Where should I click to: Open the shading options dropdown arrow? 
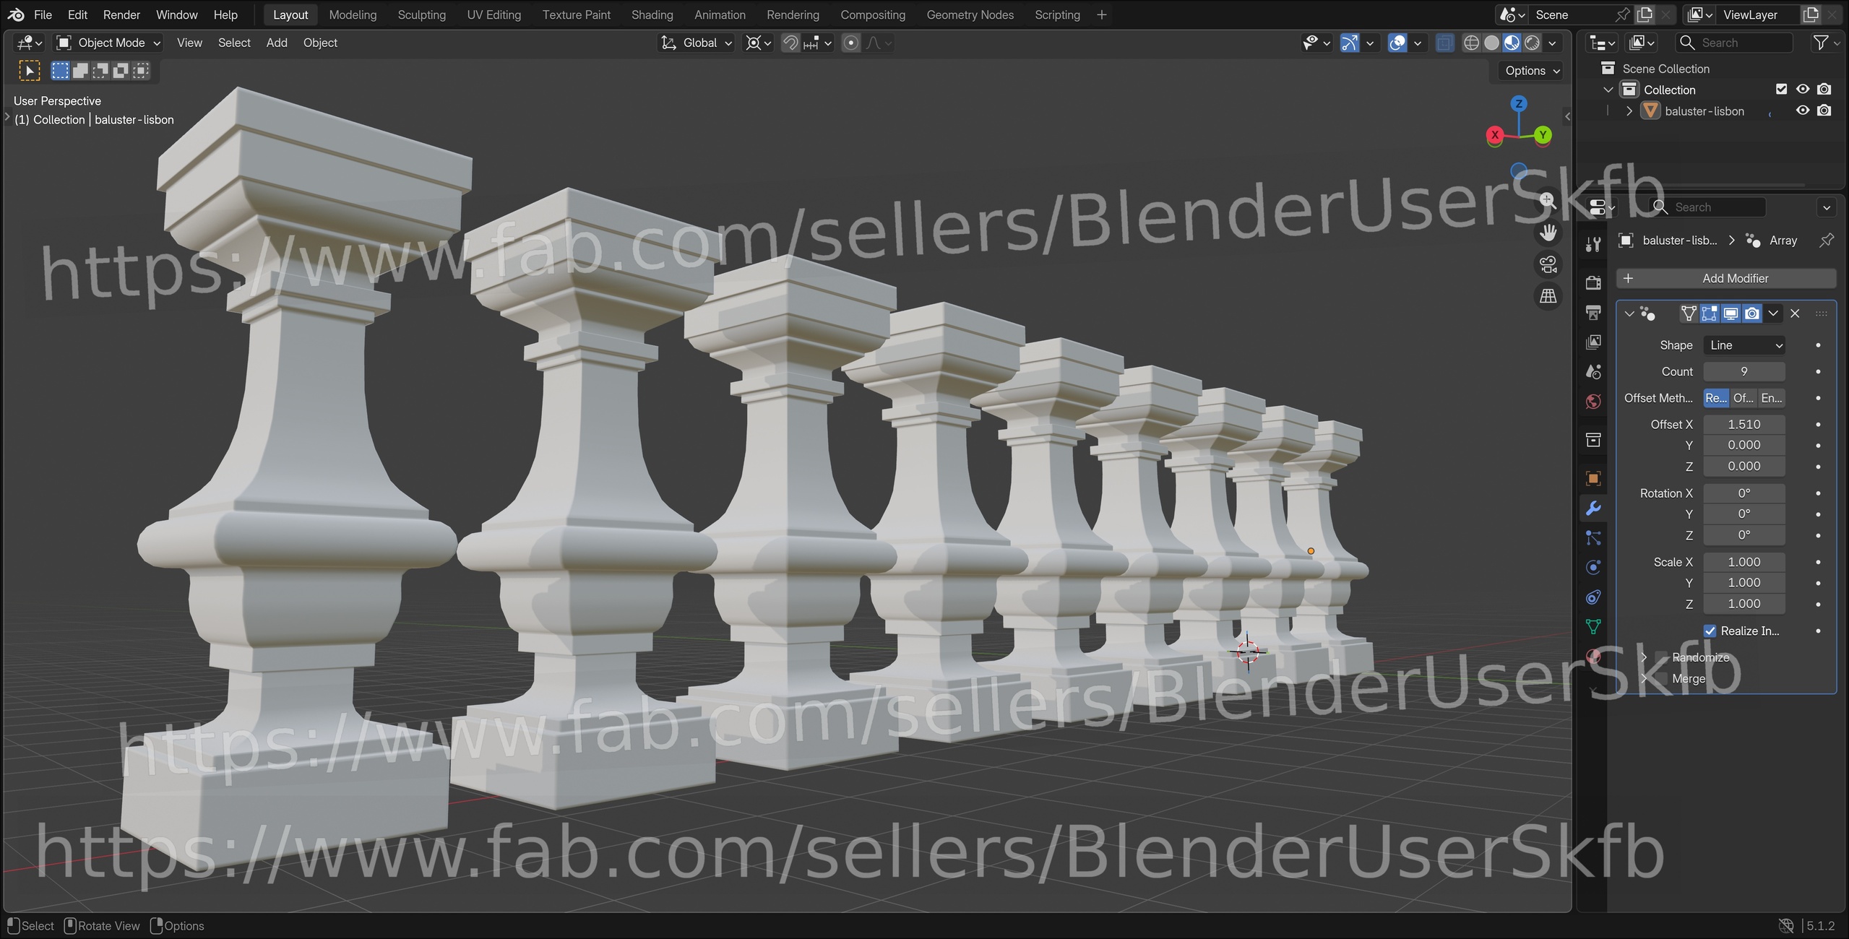pyautogui.click(x=1552, y=43)
